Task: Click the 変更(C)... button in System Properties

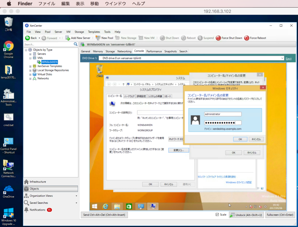Action: click(178, 150)
